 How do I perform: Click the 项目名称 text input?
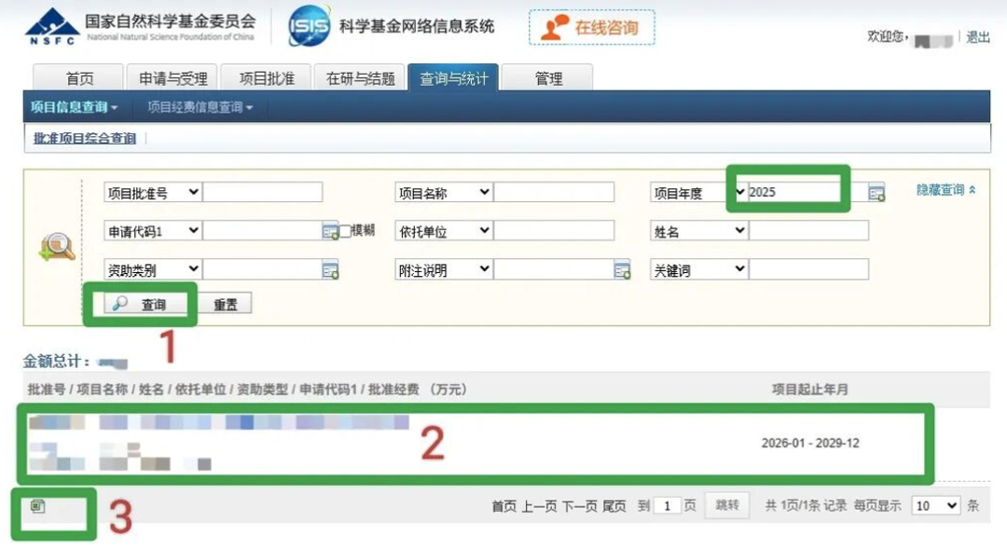(x=554, y=192)
